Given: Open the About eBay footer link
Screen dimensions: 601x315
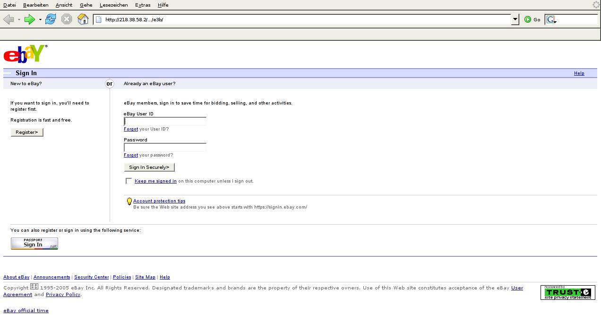Looking at the screenshot, I should coord(17,277).
